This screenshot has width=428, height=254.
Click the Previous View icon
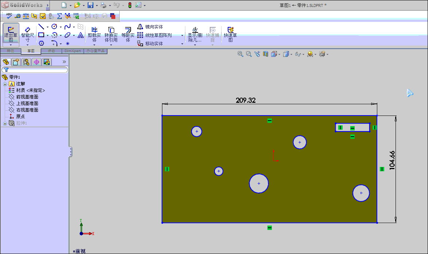click(257, 54)
